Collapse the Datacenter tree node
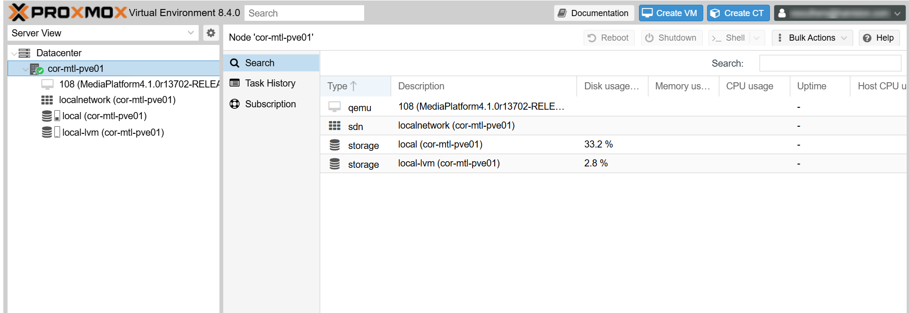This screenshot has width=909, height=313. (x=14, y=53)
